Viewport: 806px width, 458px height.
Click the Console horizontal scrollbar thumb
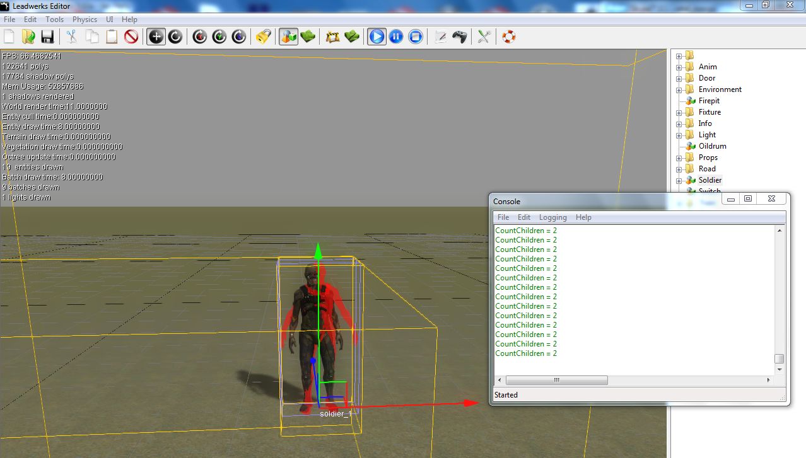point(556,381)
